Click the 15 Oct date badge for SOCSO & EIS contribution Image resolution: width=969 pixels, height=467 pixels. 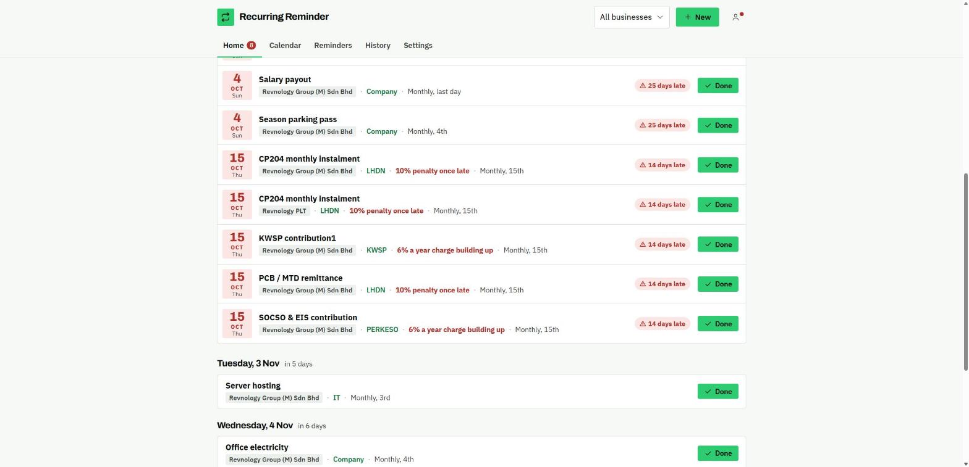pos(237,324)
